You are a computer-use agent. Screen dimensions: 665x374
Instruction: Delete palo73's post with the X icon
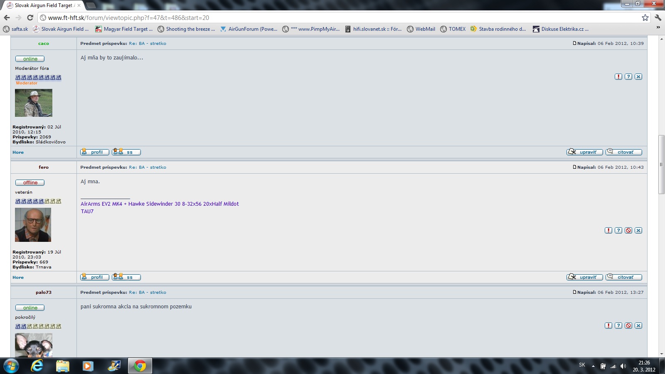pos(638,325)
